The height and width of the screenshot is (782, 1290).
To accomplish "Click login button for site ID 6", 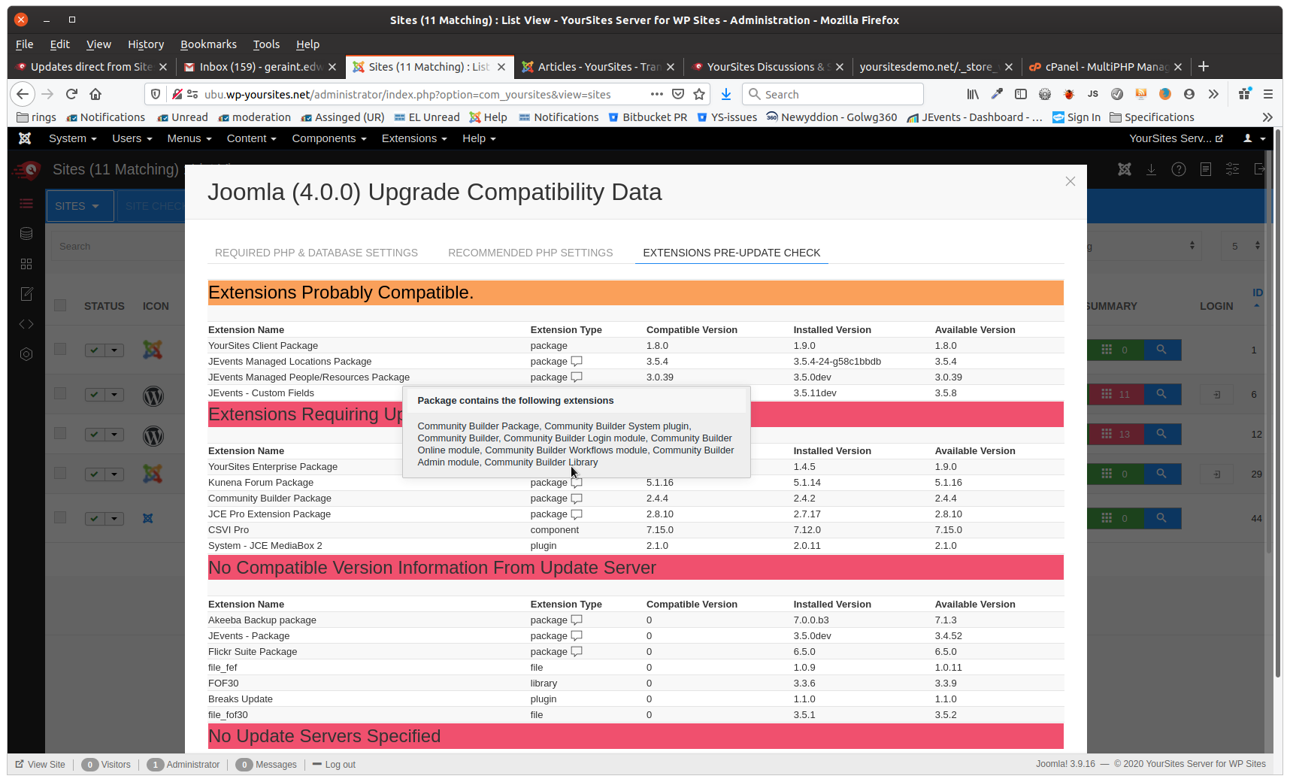I will click(x=1216, y=394).
